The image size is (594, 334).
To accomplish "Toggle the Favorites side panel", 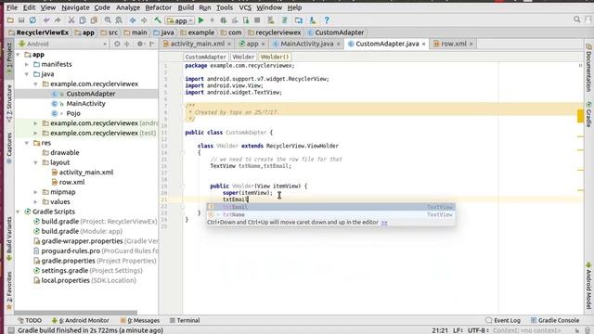I will (x=9, y=290).
